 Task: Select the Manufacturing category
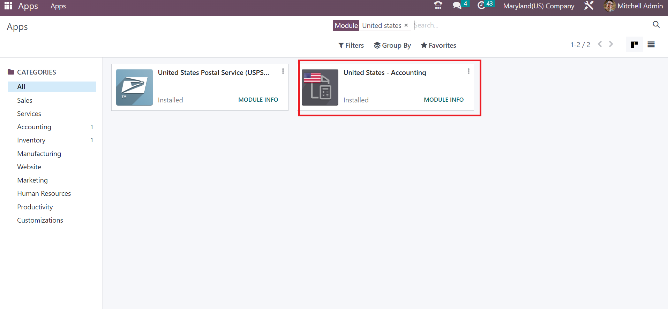click(x=52, y=154)
